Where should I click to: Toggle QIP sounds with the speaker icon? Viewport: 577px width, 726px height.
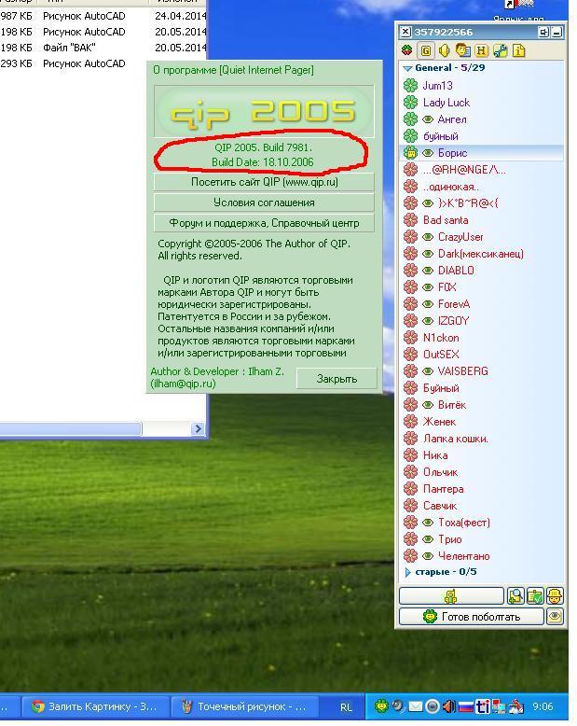point(445,50)
